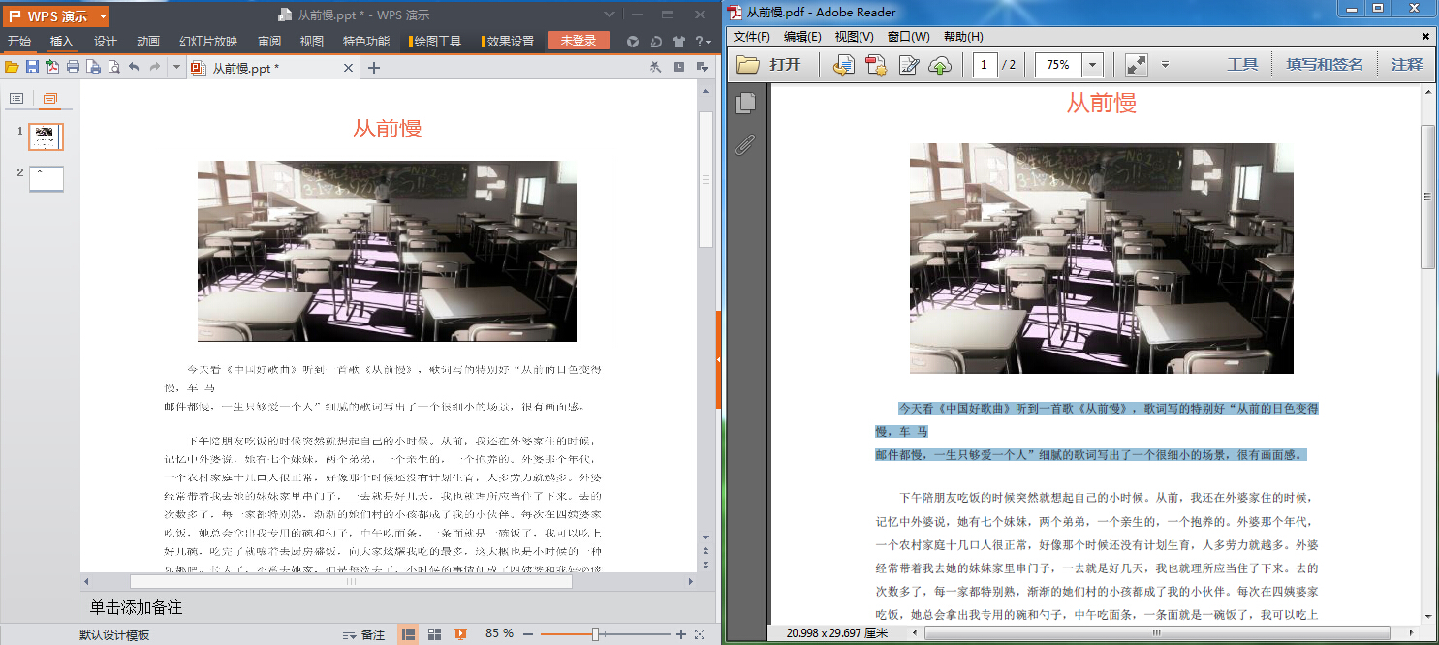Viewport: 1439px width, 645px height.
Task: Click the open folder icon in WPS toolbar
Action: click(12, 67)
